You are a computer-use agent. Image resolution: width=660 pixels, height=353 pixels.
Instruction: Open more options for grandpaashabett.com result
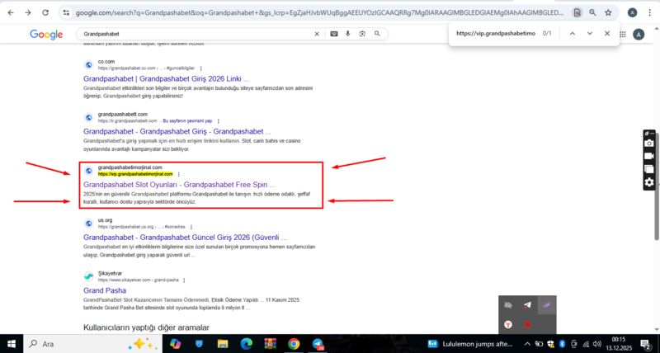(218, 121)
